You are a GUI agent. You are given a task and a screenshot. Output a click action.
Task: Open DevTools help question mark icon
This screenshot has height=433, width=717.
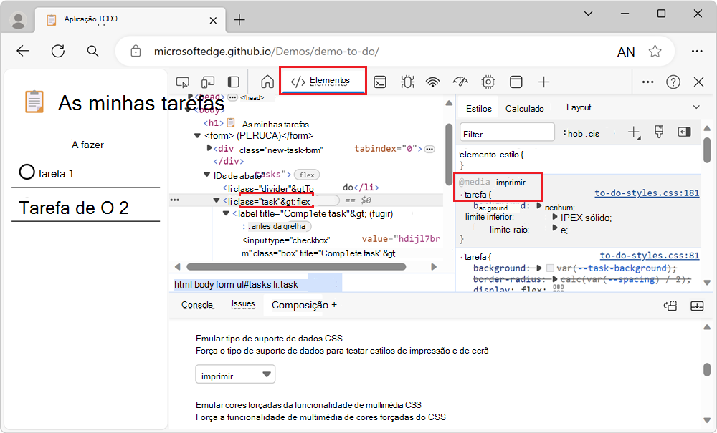(673, 82)
